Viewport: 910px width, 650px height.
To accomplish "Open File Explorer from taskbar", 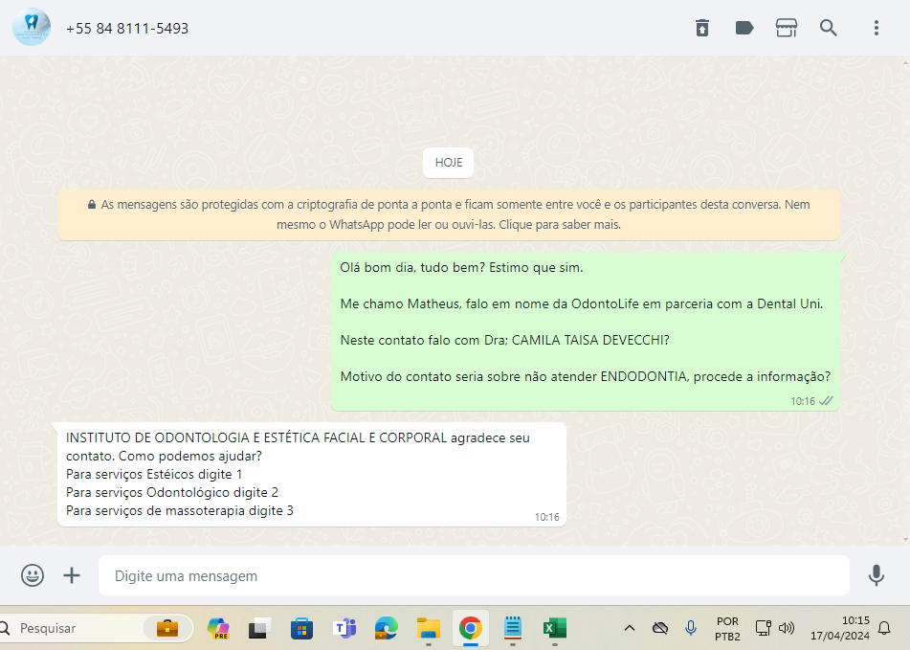I will click(x=429, y=628).
